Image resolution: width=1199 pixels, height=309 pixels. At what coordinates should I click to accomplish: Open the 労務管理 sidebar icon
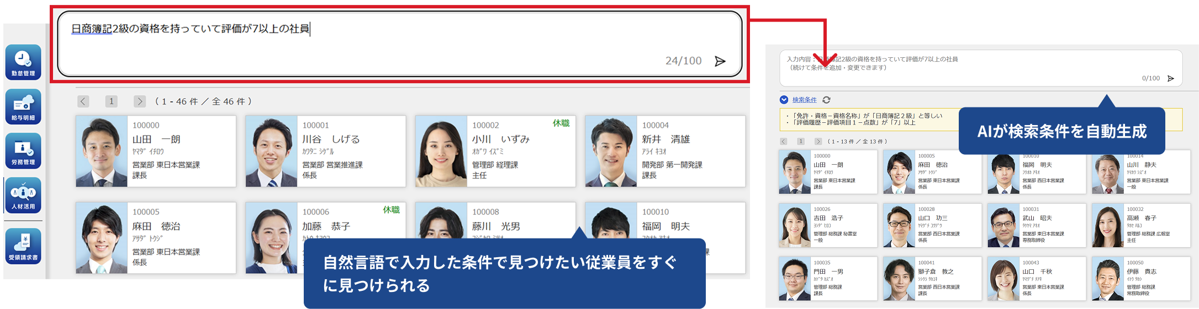click(x=23, y=150)
